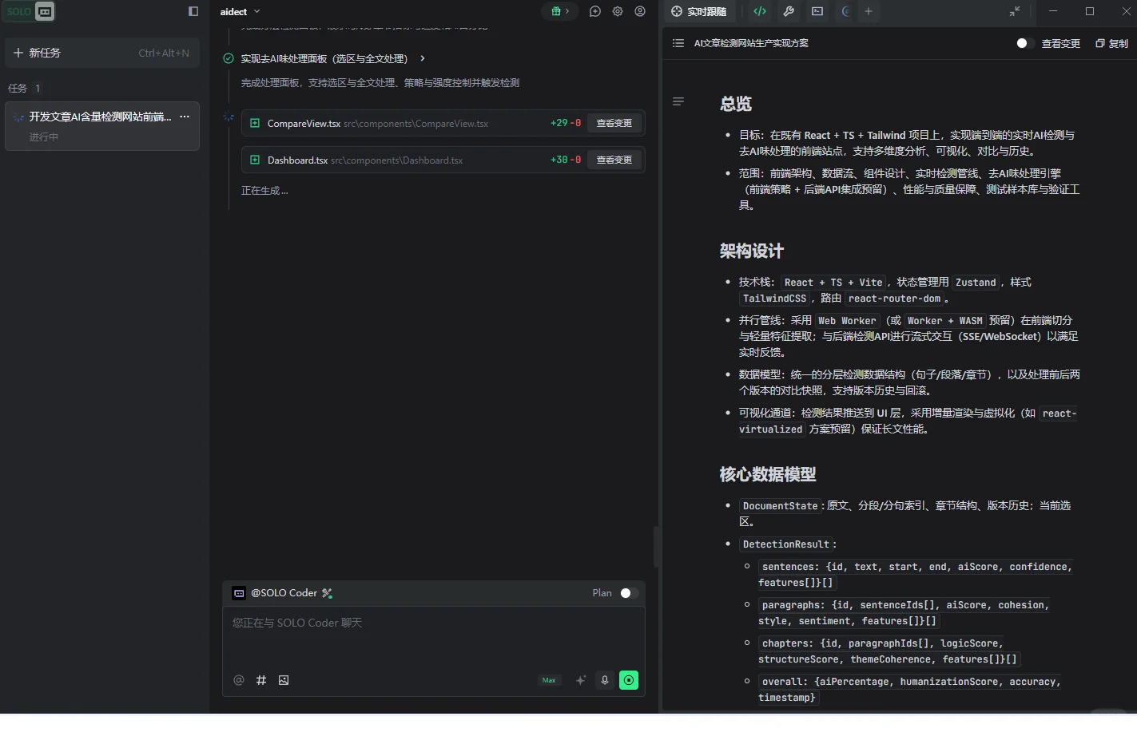This screenshot has height=736, width=1137.
Task: Start a new conversation with the chat-plus icon
Action: coord(595,11)
